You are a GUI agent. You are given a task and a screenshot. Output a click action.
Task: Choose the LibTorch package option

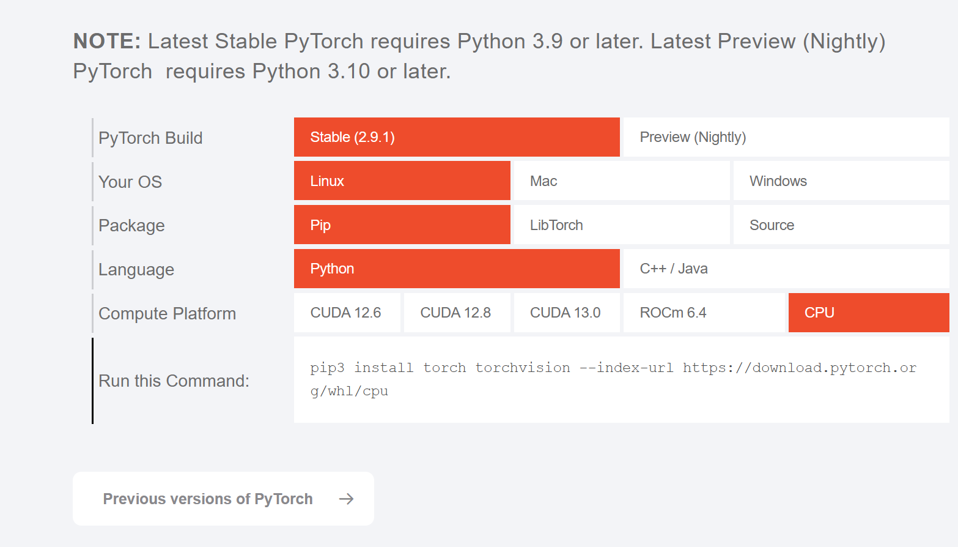(x=621, y=225)
